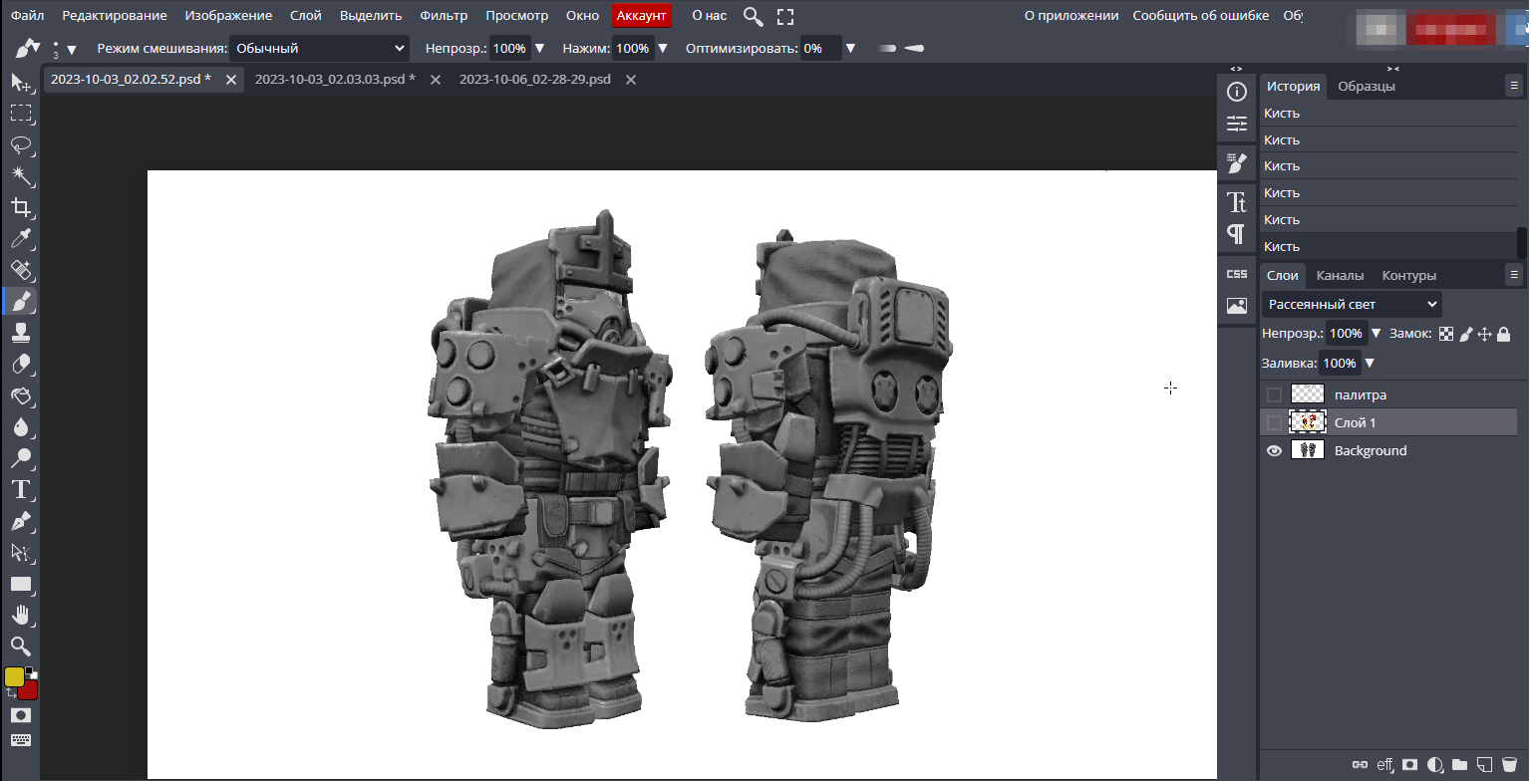1532x781 pixels.
Task: Create a new layer
Action: (1484, 765)
